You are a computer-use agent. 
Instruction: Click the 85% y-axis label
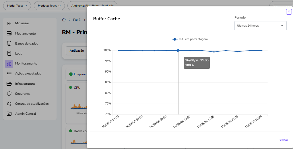click(x=108, y=82)
